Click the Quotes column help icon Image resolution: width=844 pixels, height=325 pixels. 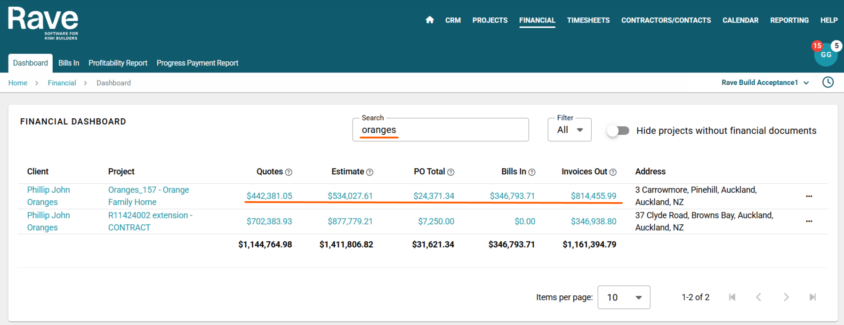[289, 172]
